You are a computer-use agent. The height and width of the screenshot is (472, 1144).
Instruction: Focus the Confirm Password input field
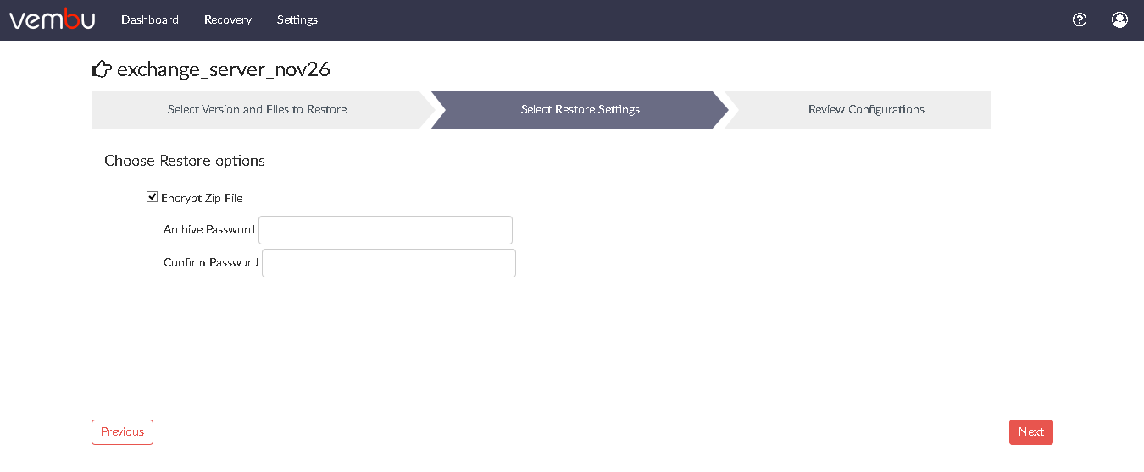click(389, 263)
